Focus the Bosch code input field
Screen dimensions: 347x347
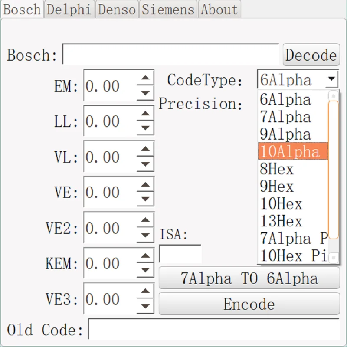[x=171, y=55]
